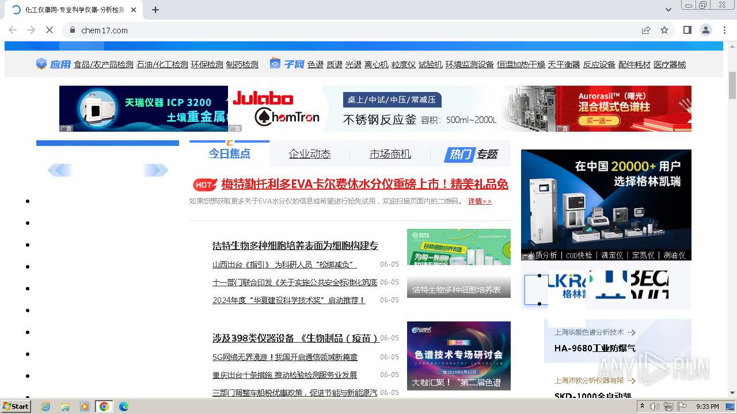Screen dimensions: 737x414
Task: Slide left with the carousel arrow
Action: tap(60, 170)
